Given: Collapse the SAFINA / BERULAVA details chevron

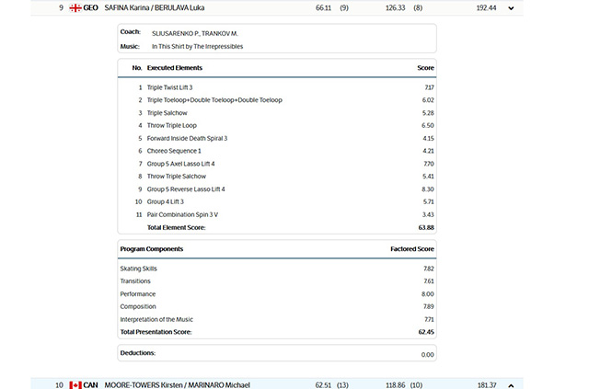Looking at the screenshot, I should point(511,7).
